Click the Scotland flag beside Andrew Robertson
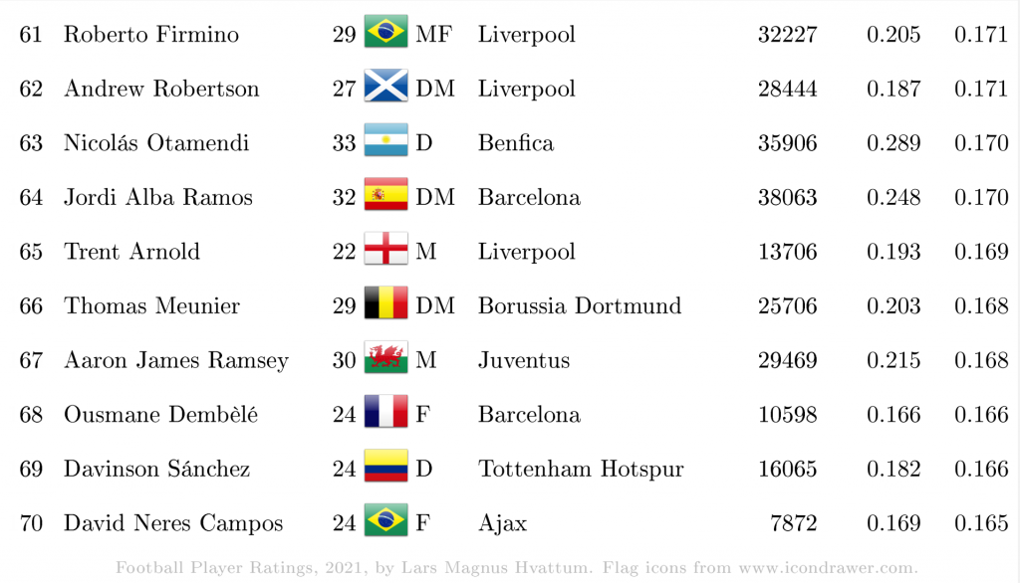The width and height of the screenshot is (1020, 583). tap(385, 86)
